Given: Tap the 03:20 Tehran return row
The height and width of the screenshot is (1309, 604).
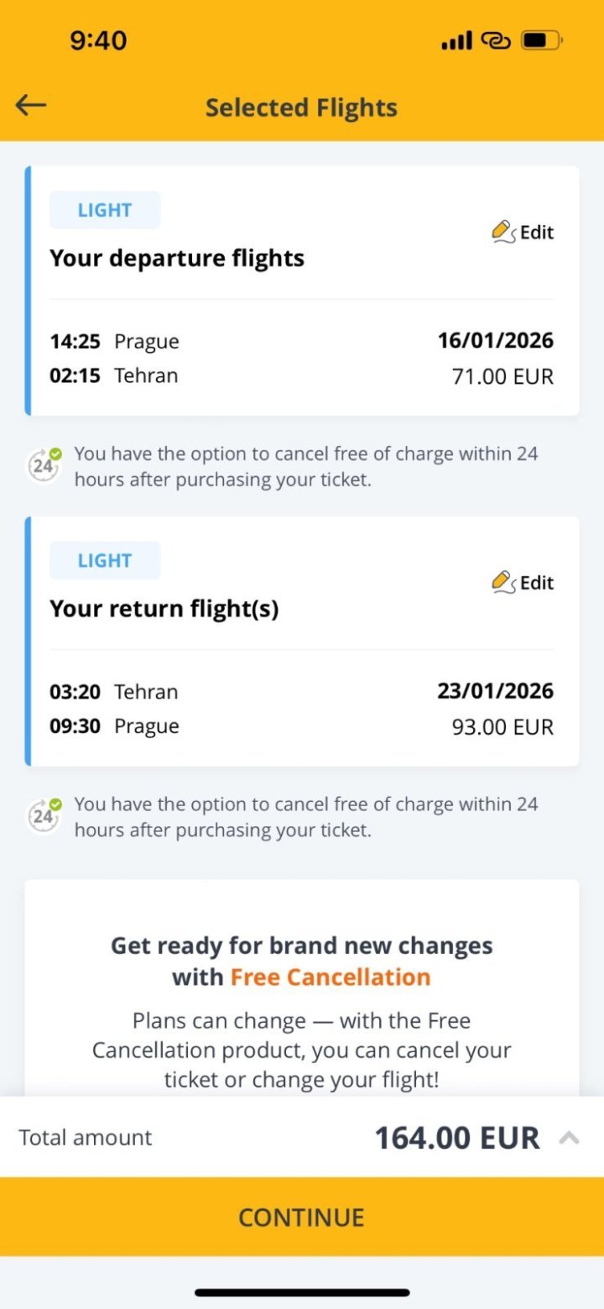Looking at the screenshot, I should (x=114, y=692).
